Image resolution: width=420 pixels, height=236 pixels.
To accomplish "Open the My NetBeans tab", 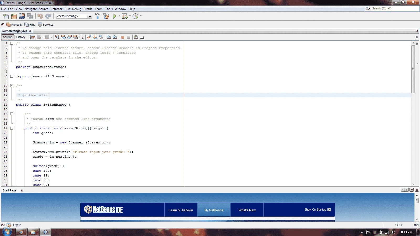I will [x=214, y=210].
